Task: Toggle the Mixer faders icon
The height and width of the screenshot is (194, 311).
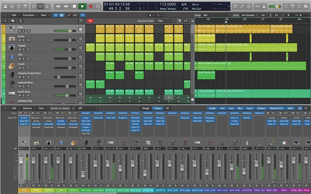Action: [x=41, y=6]
